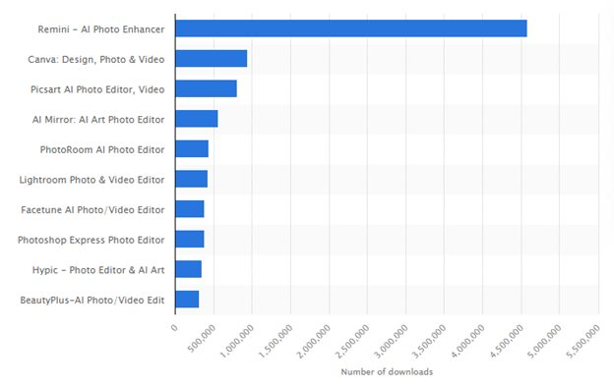614x386 pixels.
Task: Select the Hypic - Photo Editor bar
Action: click(x=189, y=269)
